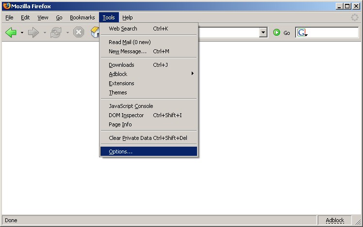The width and height of the screenshot is (363, 227).
Task: Open the Help menu
Action: 128,17
